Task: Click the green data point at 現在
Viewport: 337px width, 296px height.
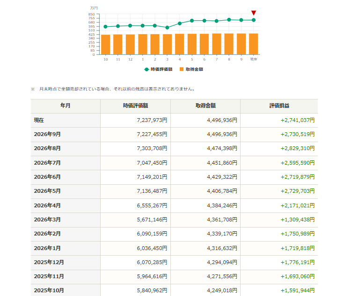Action: click(x=254, y=20)
